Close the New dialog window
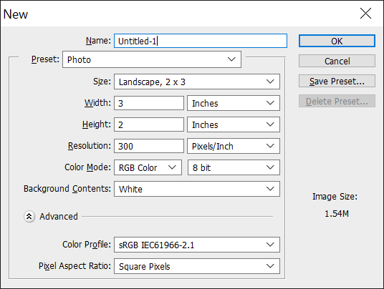 tap(365, 13)
